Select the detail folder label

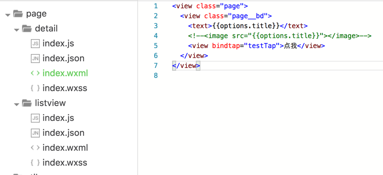46,28
